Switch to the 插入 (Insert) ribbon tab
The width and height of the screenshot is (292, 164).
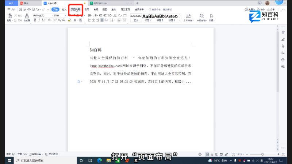pos(64,9)
